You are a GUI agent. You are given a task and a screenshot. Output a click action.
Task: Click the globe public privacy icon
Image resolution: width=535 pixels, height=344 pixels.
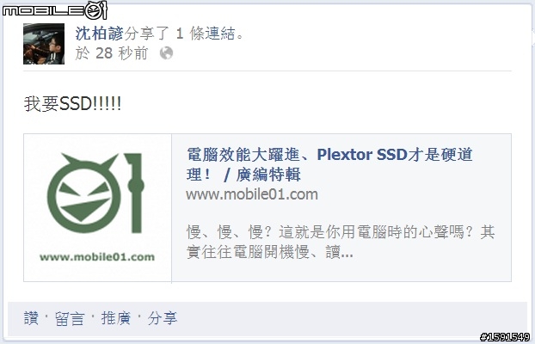tap(166, 53)
